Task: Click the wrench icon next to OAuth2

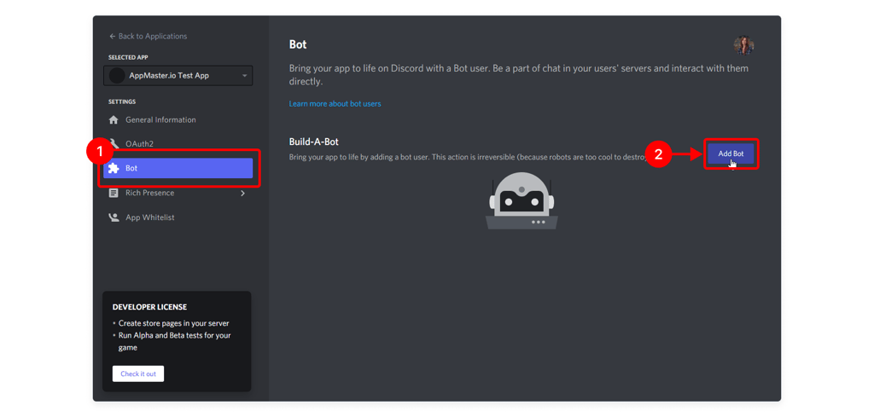Action: pos(114,143)
